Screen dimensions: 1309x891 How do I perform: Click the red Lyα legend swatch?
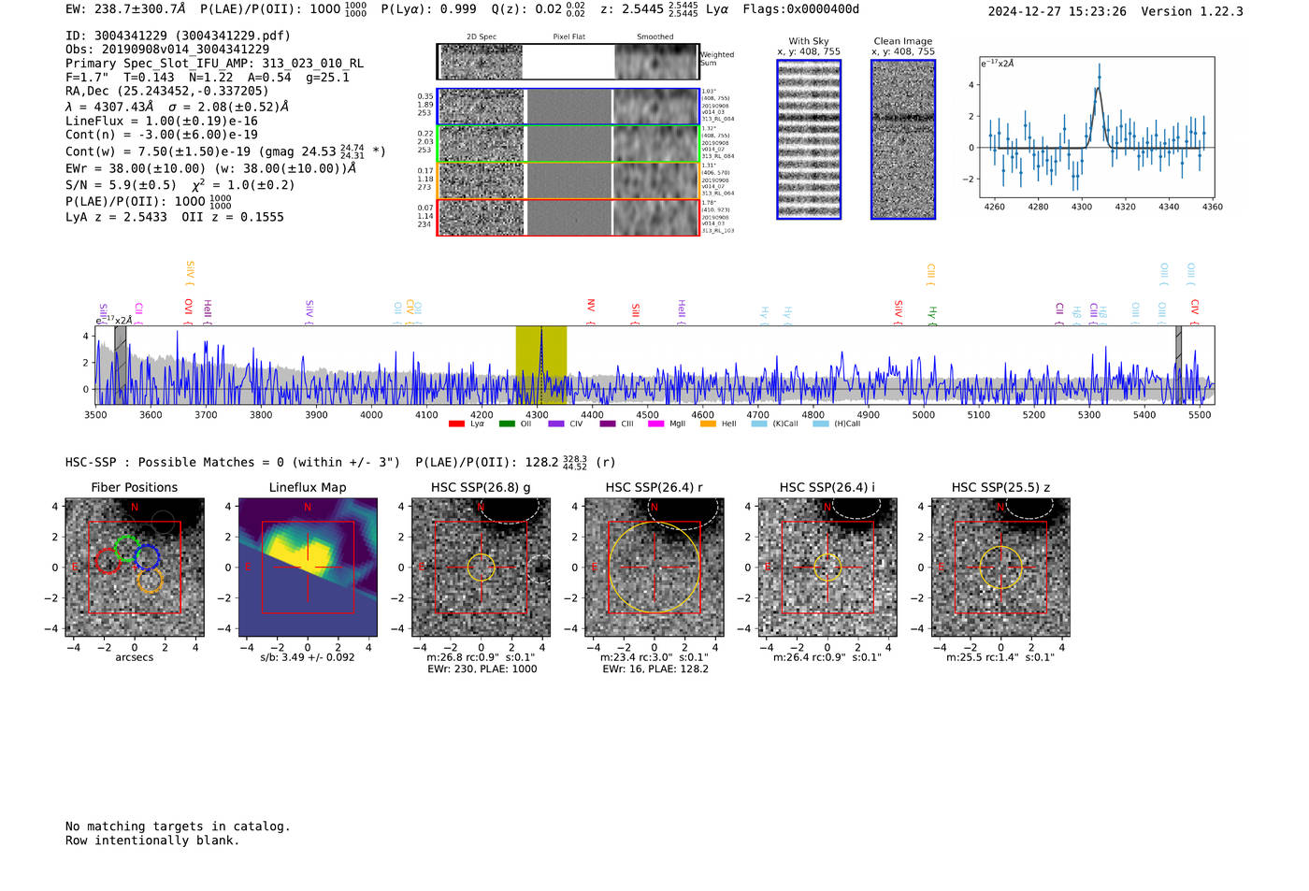click(x=456, y=424)
